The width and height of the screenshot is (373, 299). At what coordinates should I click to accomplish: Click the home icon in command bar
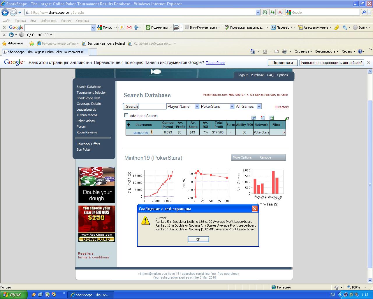tap(253, 51)
